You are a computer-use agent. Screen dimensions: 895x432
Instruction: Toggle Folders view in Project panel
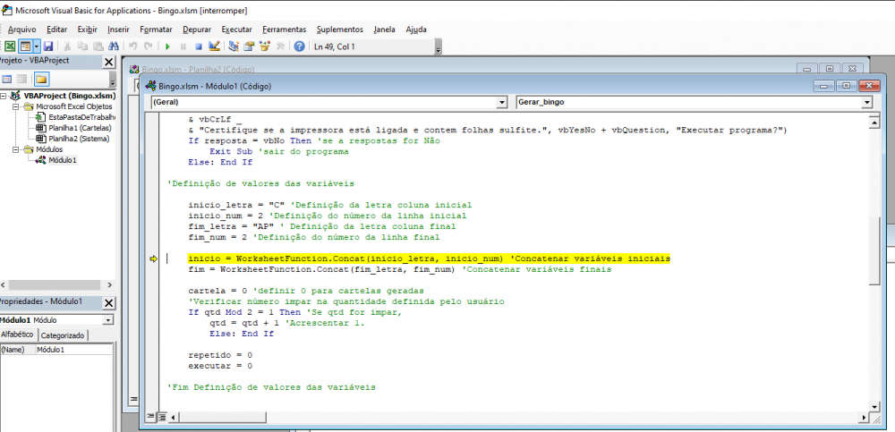41,80
